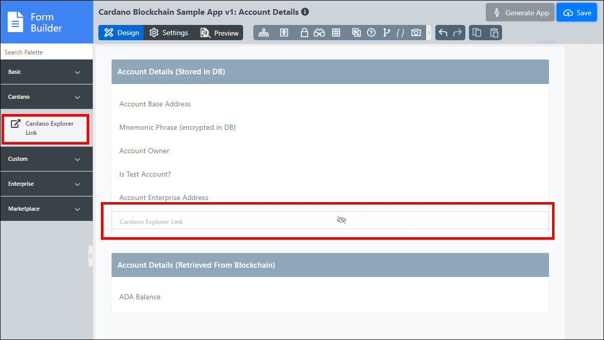Click the Generate App button
604x340 pixels.
[520, 13]
